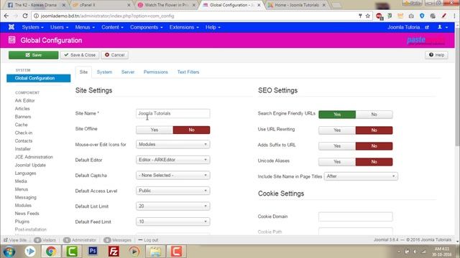Screen dimensions: 460x258
Task: Click the Joomla logo icon in the top menu
Action: pyautogui.click(x=11, y=27)
